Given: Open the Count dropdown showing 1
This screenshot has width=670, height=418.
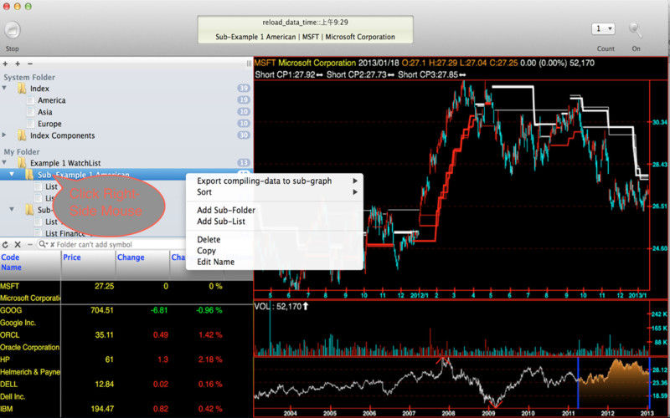Looking at the screenshot, I should click(x=603, y=28).
